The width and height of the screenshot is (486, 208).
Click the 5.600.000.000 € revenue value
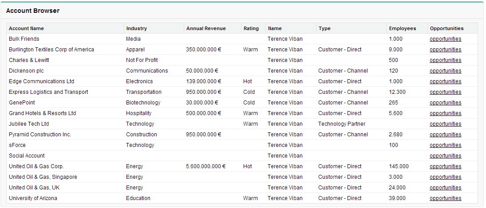tap(206, 166)
